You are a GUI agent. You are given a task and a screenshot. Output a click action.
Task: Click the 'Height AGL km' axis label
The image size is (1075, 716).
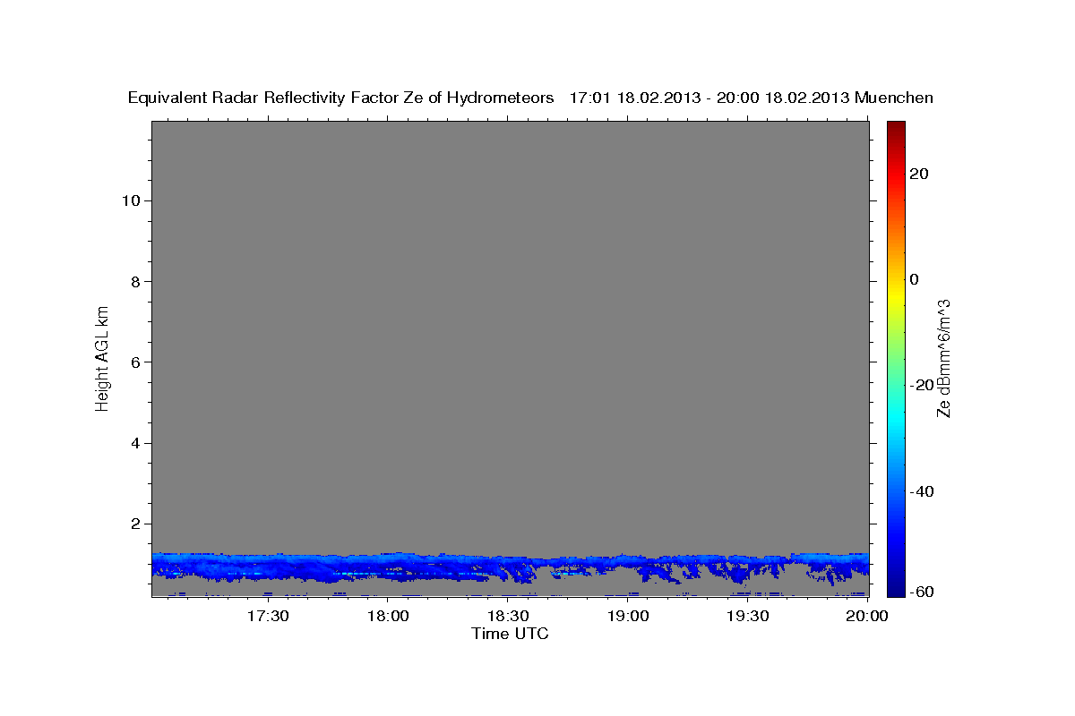click(102, 358)
